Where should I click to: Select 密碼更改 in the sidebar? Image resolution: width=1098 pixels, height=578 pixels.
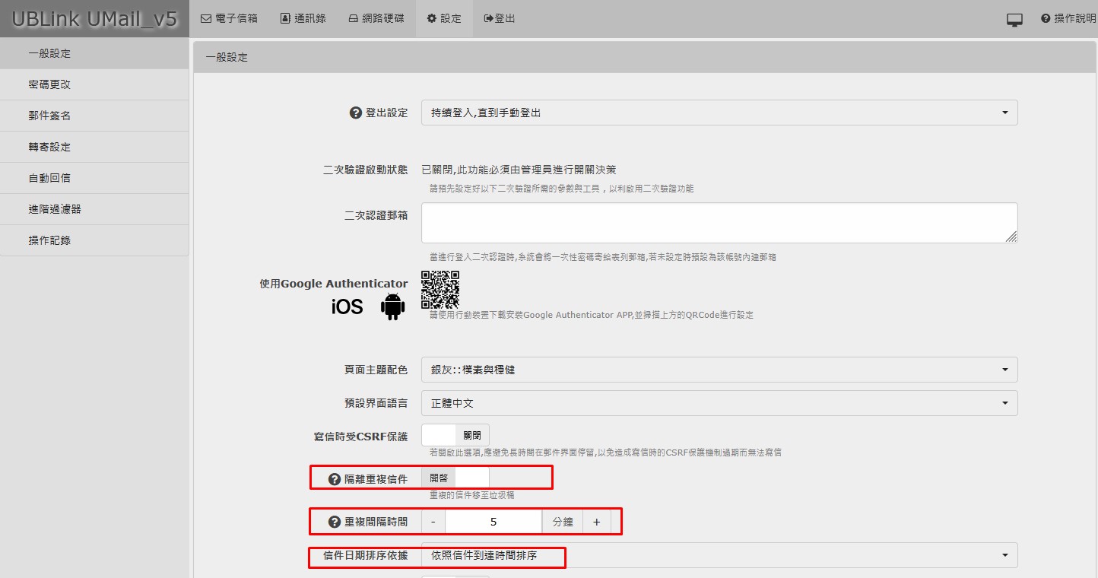click(x=49, y=84)
